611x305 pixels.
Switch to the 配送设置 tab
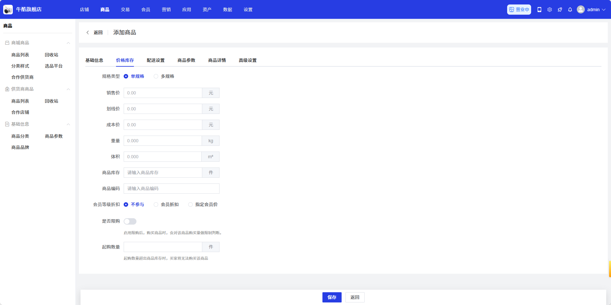coord(156,60)
